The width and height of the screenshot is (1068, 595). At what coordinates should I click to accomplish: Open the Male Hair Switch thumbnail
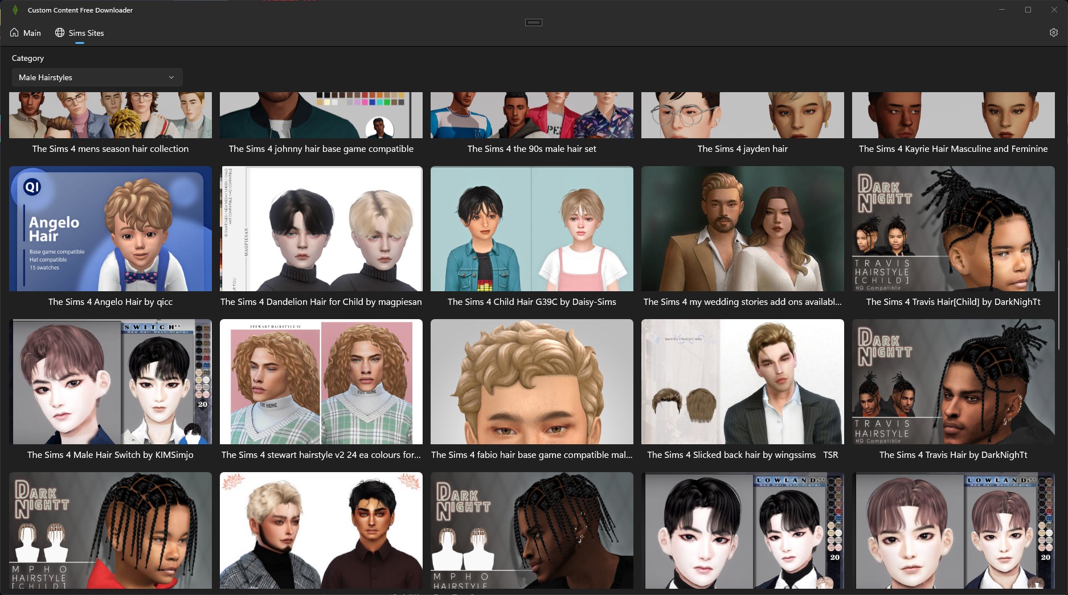click(x=111, y=382)
